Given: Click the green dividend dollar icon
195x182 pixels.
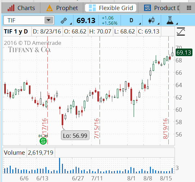Looking at the screenshot, I should [x=43, y=141].
